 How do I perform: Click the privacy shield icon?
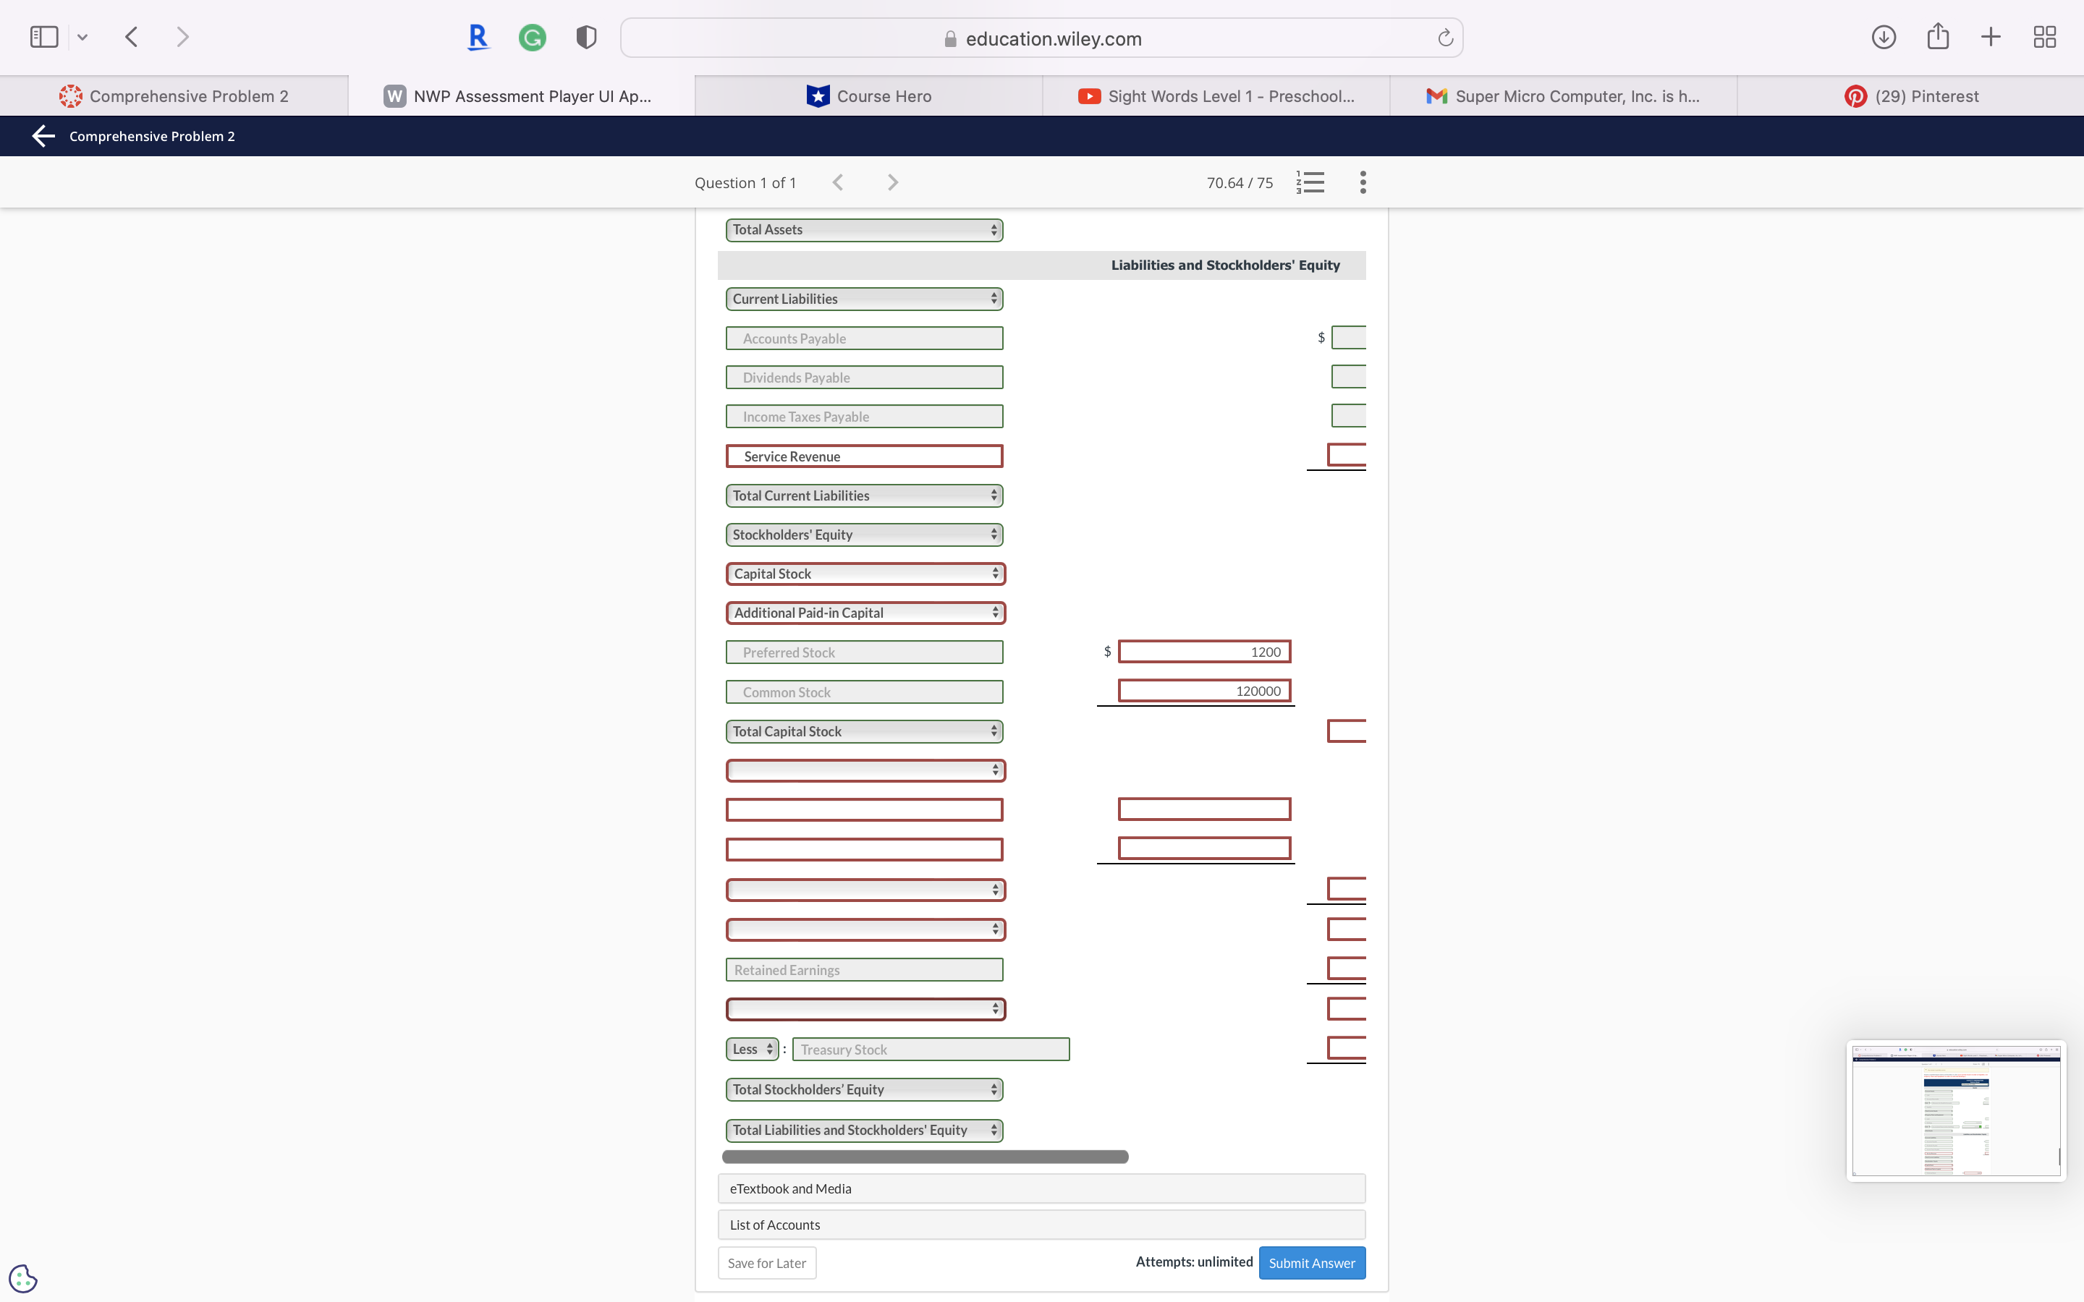[x=586, y=37]
